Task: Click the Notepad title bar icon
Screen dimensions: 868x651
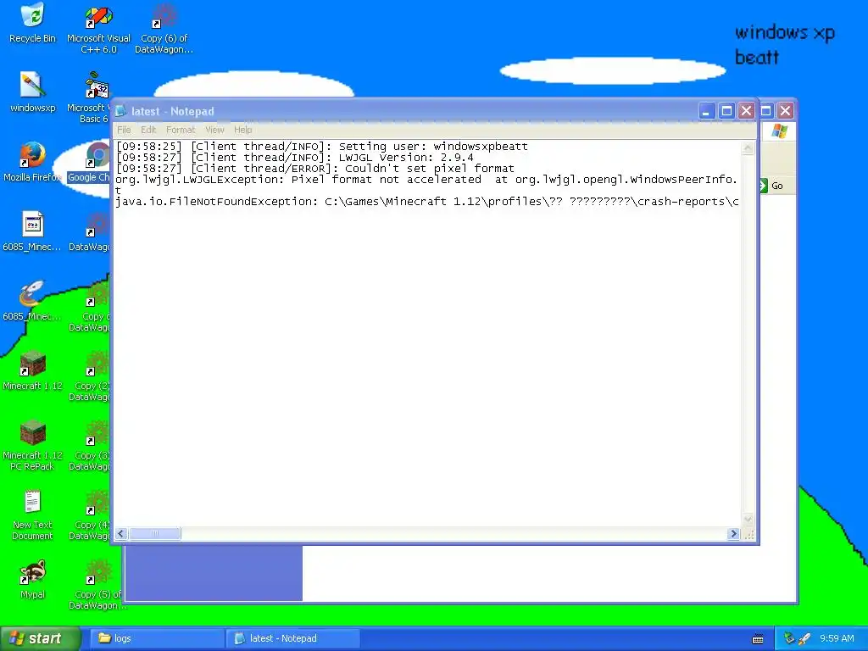Action: (120, 111)
